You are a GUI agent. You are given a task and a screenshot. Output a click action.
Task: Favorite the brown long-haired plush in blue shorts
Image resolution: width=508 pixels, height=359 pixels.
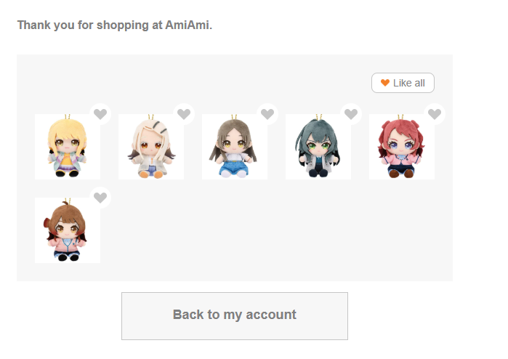tap(267, 114)
